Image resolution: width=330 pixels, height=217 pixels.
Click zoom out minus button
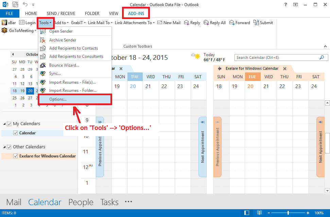pos(269,213)
